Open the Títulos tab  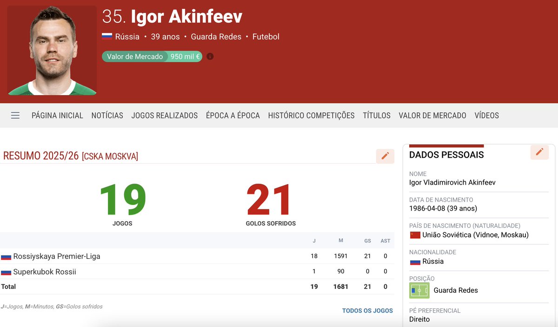[377, 115]
